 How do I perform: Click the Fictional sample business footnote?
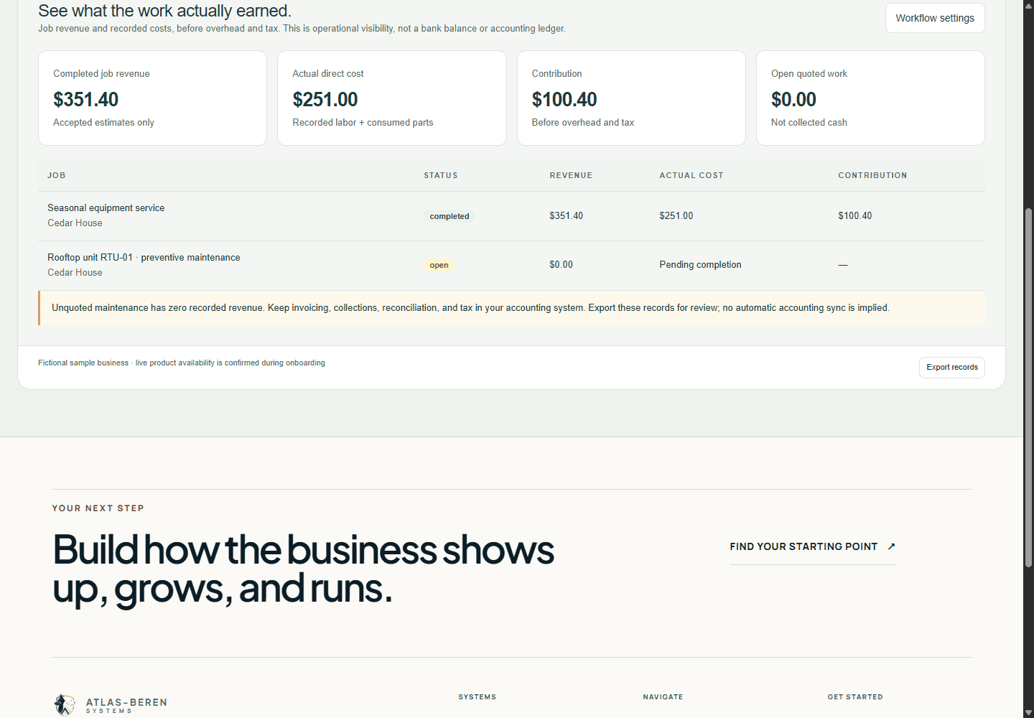point(181,363)
